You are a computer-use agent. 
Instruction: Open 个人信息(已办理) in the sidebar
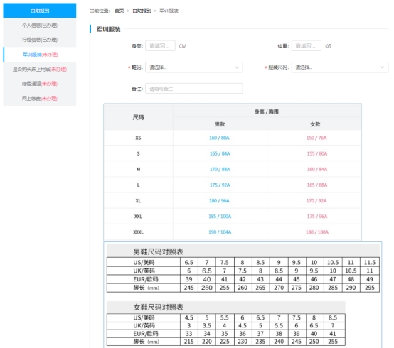40,26
